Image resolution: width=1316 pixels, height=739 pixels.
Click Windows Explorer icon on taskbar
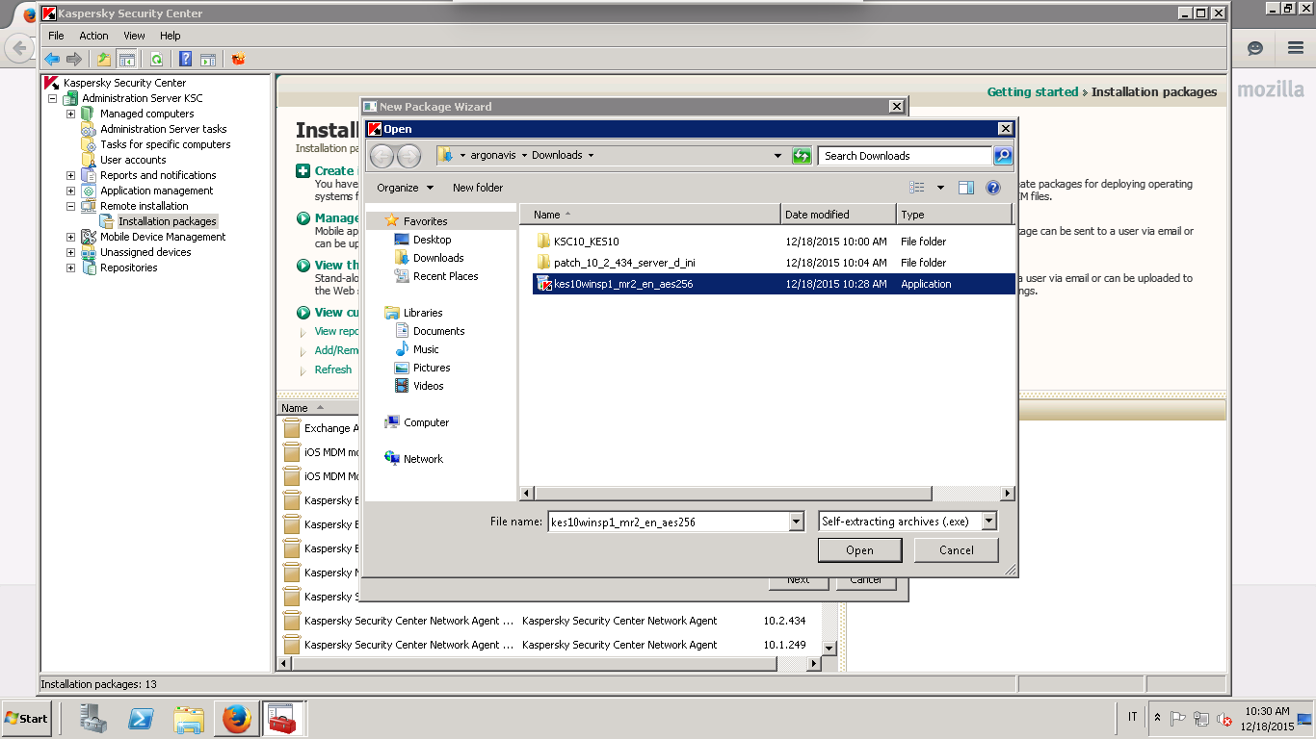(x=189, y=719)
